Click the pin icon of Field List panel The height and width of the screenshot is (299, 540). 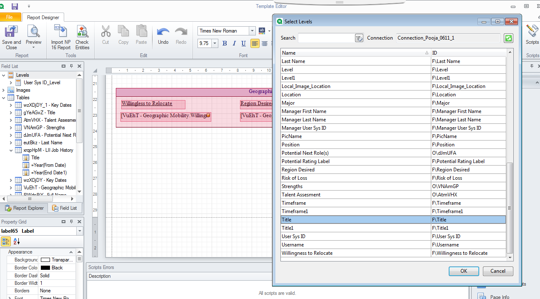[x=71, y=66]
